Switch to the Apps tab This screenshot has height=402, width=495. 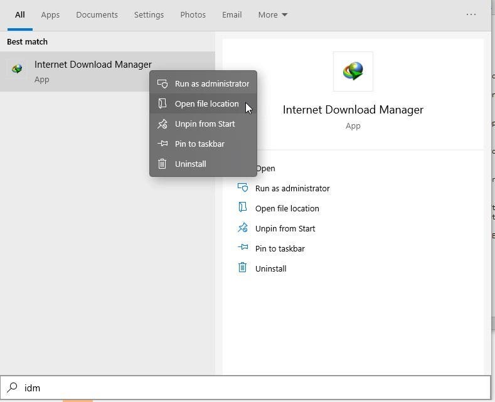pyautogui.click(x=50, y=14)
